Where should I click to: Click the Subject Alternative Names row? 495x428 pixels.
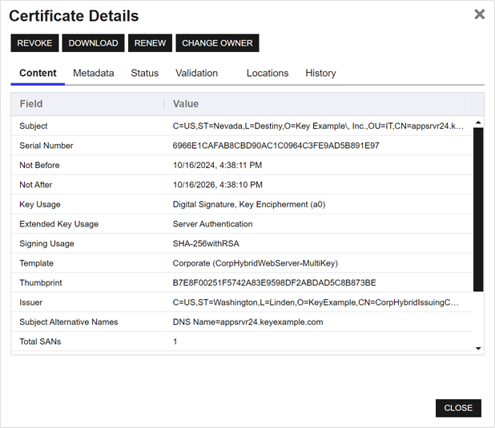69,322
